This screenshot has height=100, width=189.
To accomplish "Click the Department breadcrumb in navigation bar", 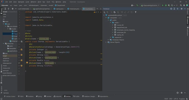I will click(x=60, y=5).
